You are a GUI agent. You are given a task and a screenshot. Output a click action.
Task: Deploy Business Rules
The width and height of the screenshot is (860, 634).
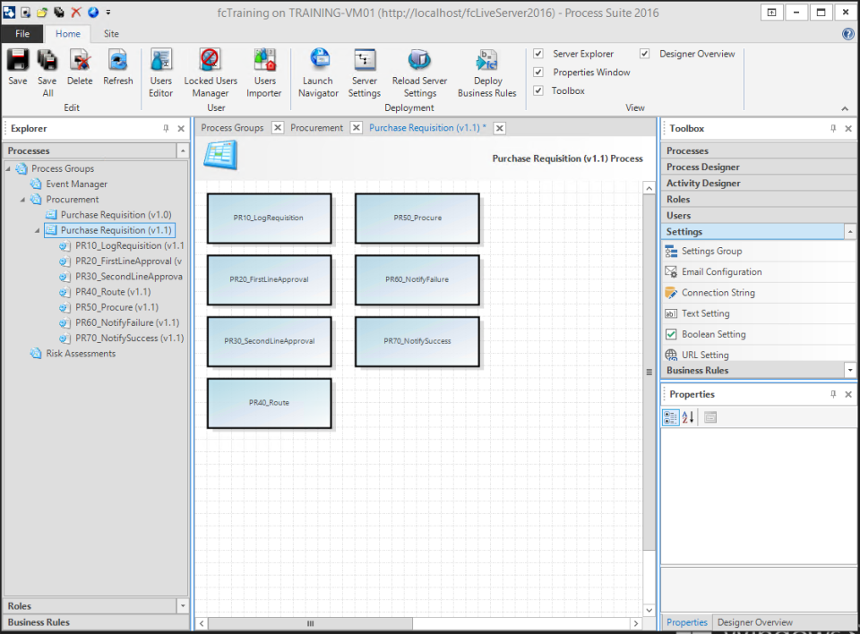pyautogui.click(x=486, y=72)
